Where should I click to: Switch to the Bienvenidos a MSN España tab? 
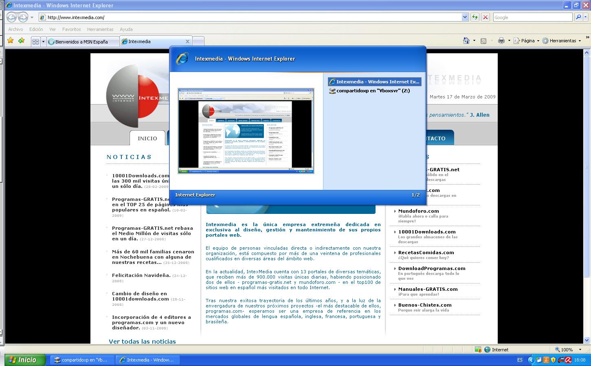[83, 41]
